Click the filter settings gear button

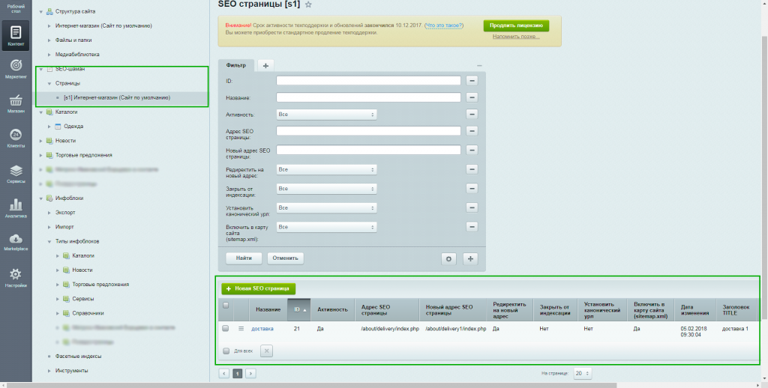449,258
